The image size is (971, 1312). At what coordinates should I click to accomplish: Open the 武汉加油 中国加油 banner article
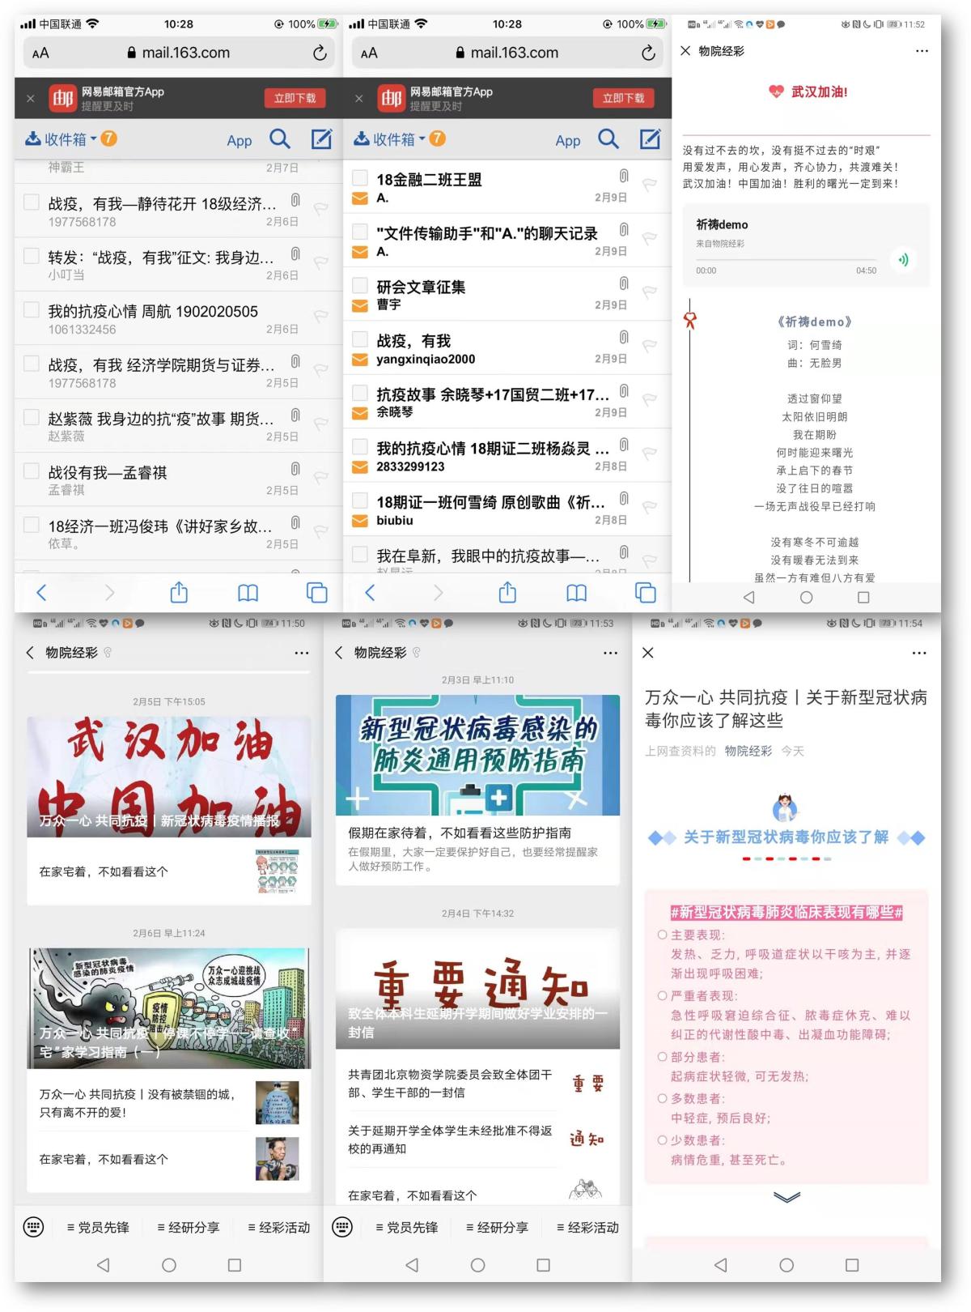[x=168, y=777]
